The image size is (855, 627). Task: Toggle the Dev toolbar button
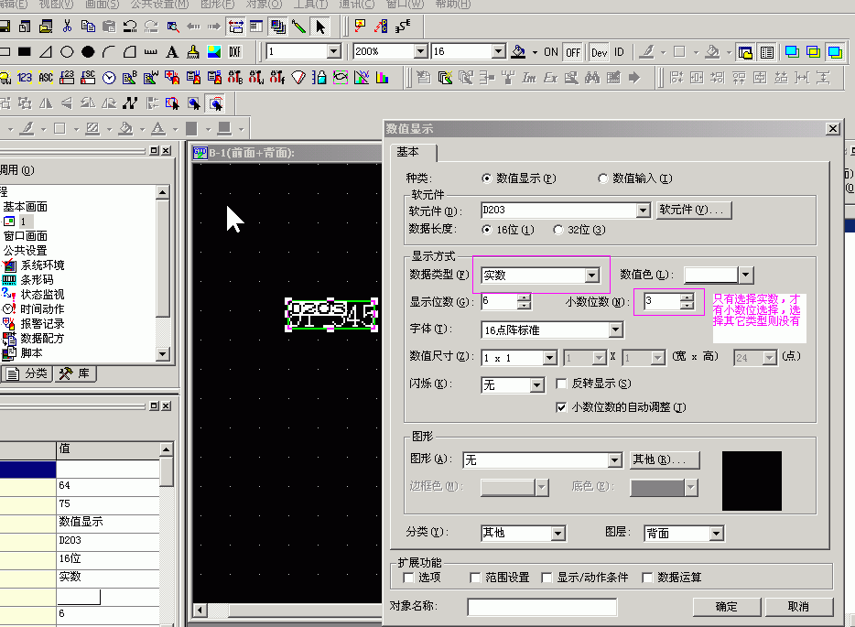point(600,52)
